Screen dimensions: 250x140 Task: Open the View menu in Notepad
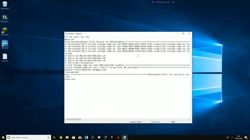[82, 37]
